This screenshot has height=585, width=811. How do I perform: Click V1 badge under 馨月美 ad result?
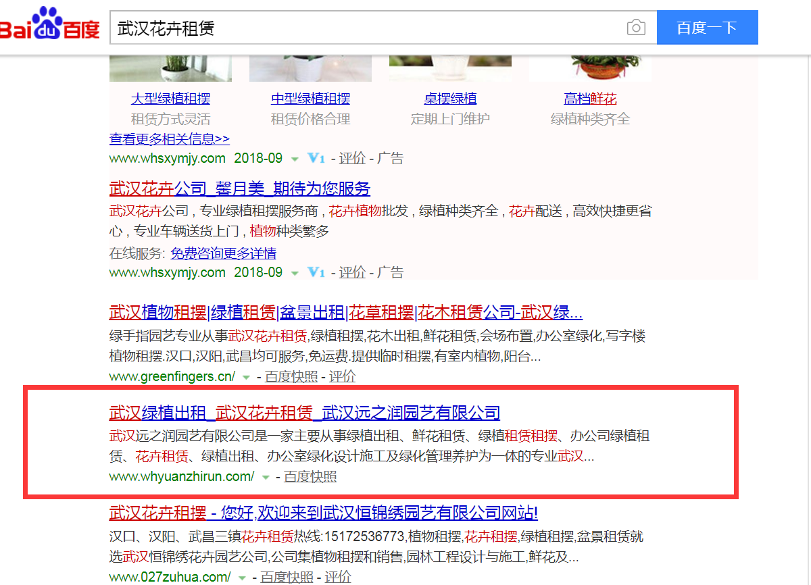316,272
